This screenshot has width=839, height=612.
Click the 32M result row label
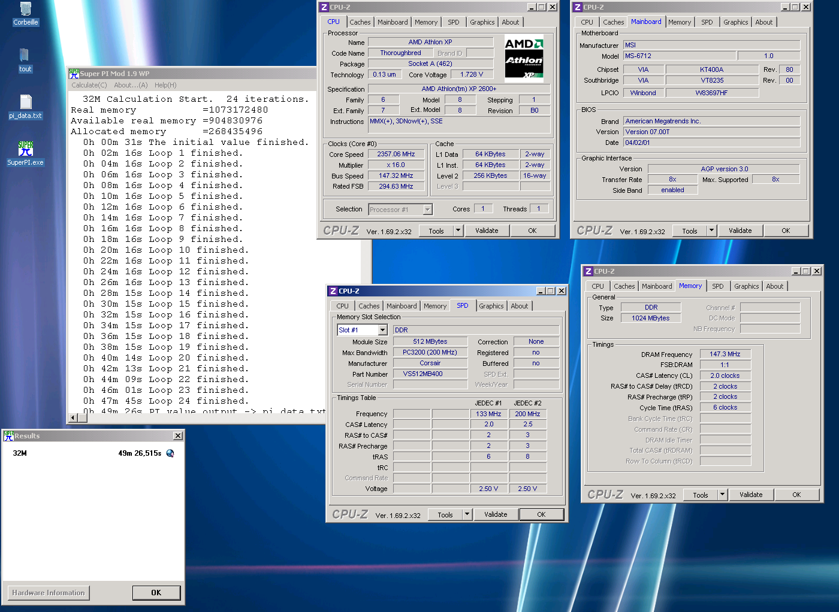20,453
